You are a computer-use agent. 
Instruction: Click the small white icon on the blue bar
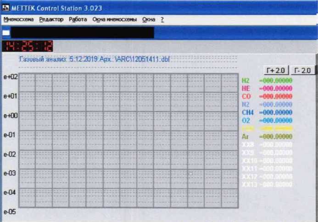(x=6, y=33)
